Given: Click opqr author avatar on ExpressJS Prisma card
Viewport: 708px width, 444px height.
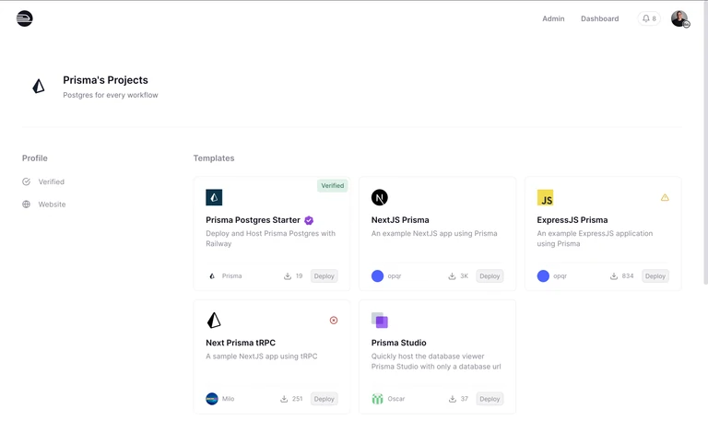Looking at the screenshot, I should click(x=543, y=275).
